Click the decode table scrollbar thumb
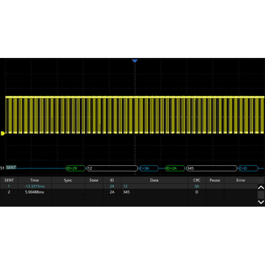This screenshot has height=265, width=265. pos(261,194)
